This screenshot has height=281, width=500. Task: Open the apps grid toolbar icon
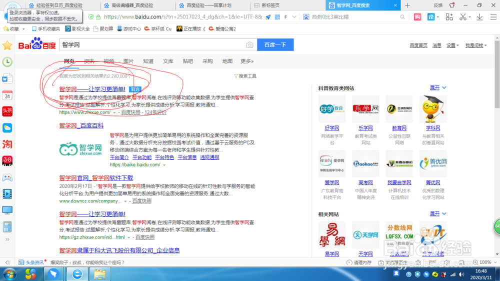(449, 17)
